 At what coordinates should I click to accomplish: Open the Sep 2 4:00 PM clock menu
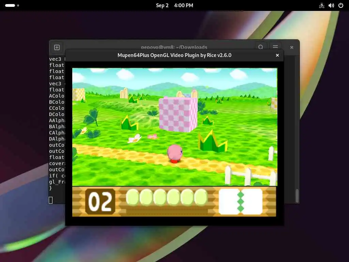tap(174, 5)
